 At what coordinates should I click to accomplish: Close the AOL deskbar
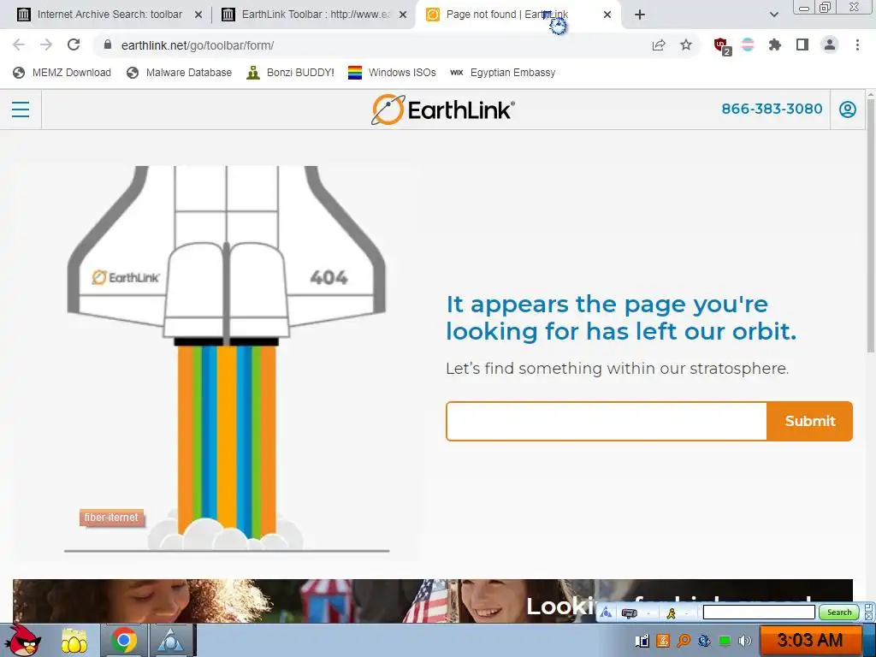coord(869,616)
